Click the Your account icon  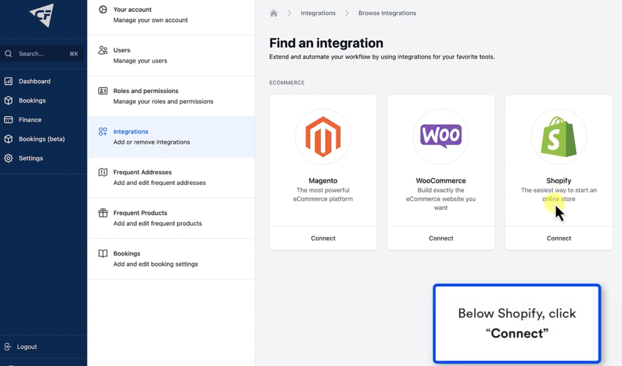pyautogui.click(x=103, y=10)
